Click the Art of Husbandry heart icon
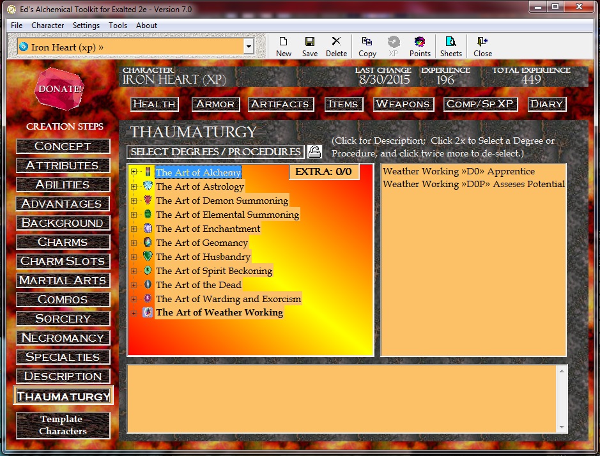 (x=148, y=256)
